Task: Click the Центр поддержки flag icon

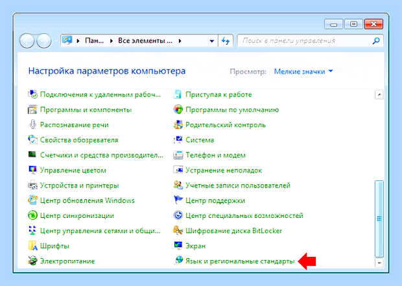Action: click(x=178, y=200)
